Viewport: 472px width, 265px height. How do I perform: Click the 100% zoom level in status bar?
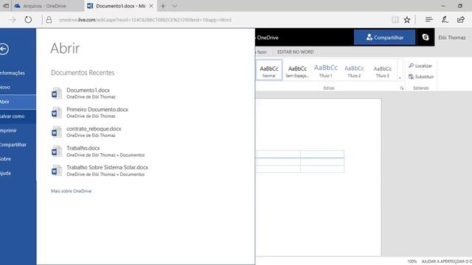(412, 261)
